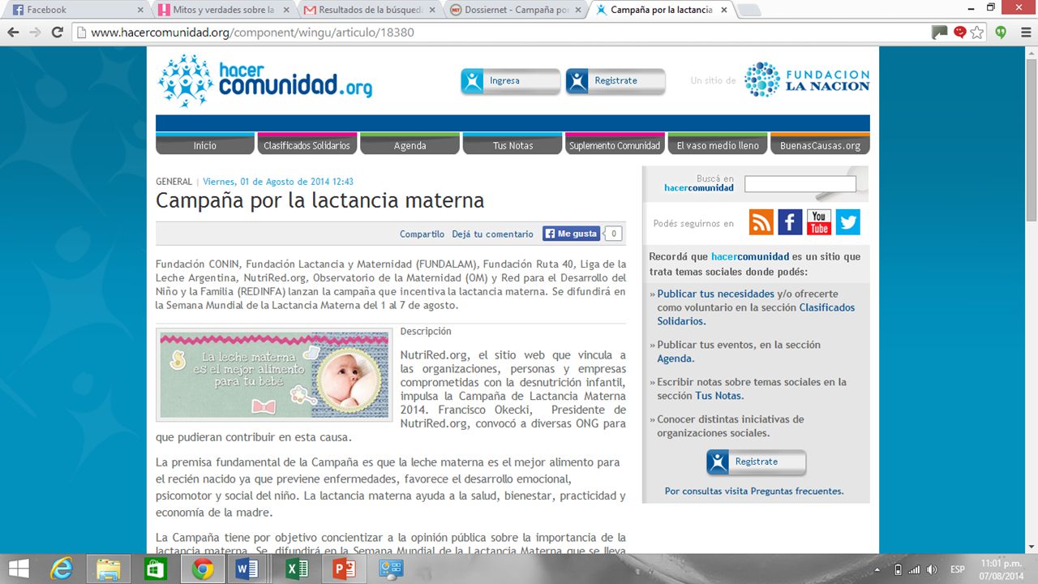
Task: Click the sidebar Registrate button
Action: (757, 462)
